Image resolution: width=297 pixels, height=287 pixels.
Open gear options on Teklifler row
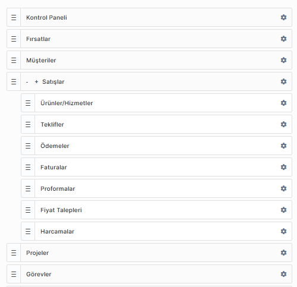tap(283, 124)
